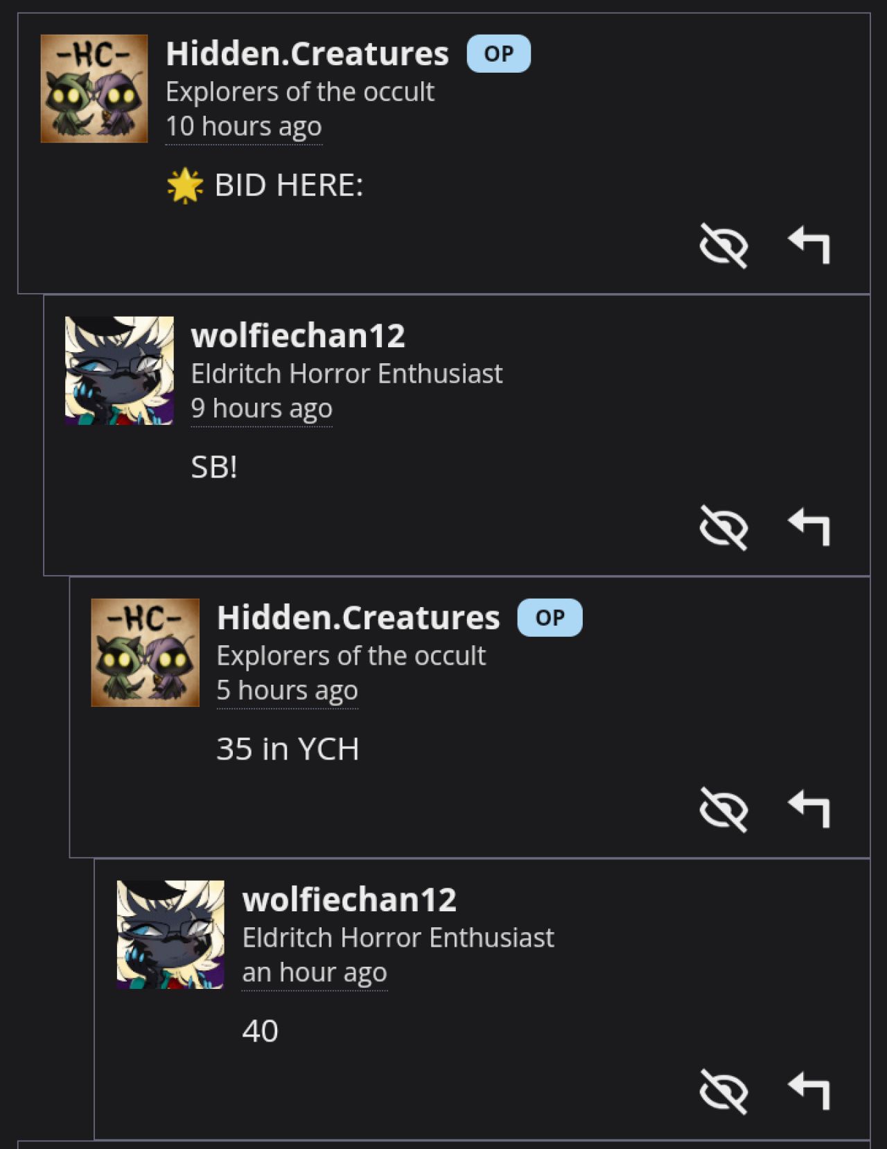Reply to the "SB!" comment

(809, 527)
